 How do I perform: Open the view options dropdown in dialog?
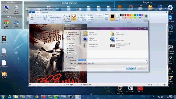(x=141, y=29)
